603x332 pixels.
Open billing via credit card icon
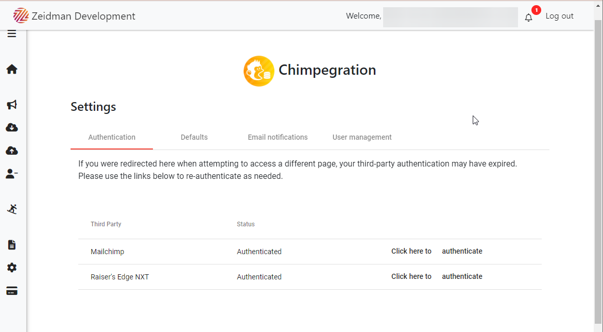pos(12,291)
